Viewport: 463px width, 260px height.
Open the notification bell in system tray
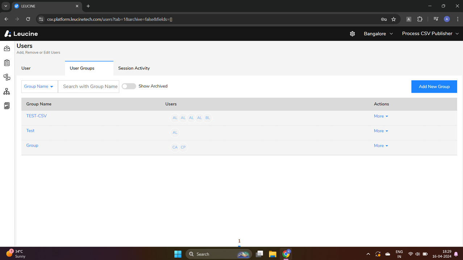pyautogui.click(x=456, y=254)
